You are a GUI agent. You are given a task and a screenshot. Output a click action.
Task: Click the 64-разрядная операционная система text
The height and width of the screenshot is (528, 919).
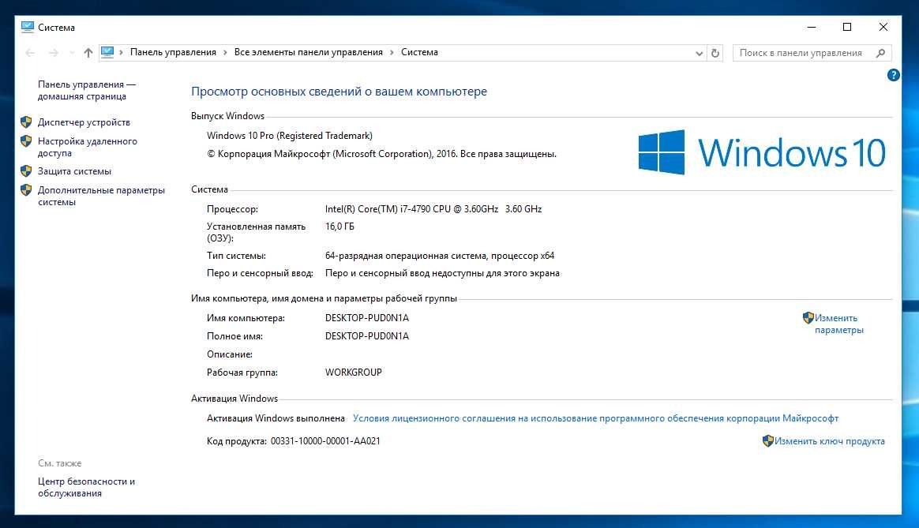(440, 256)
